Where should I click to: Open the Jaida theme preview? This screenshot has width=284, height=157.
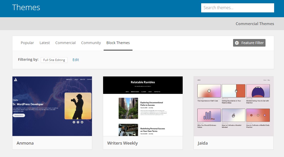point(233,106)
